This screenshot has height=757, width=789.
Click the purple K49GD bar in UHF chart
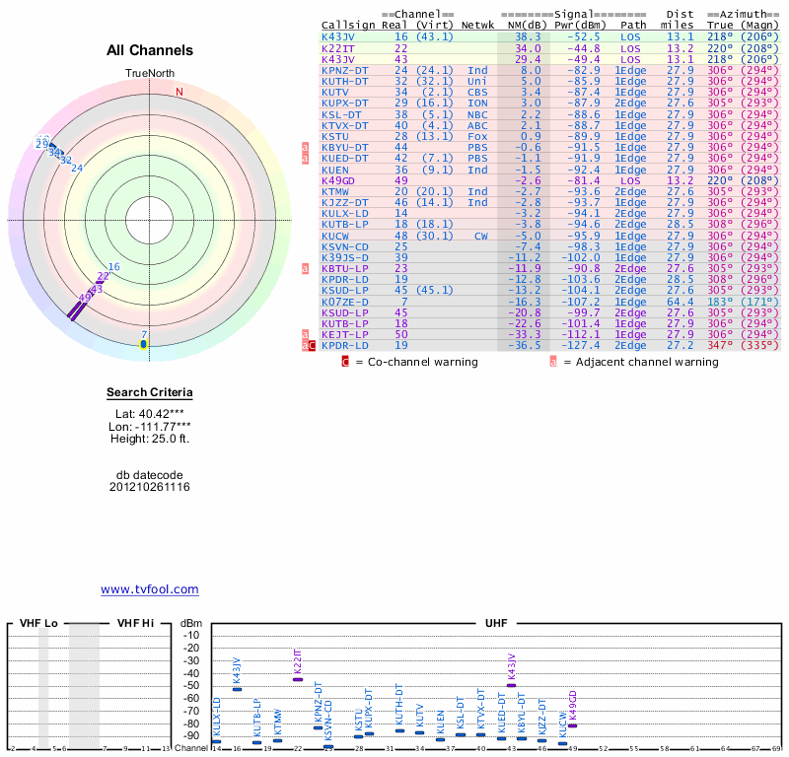572,725
